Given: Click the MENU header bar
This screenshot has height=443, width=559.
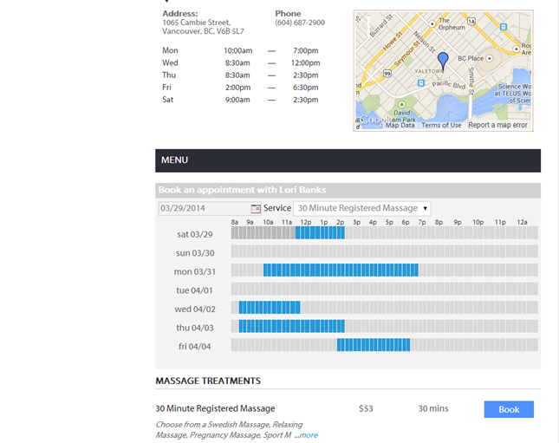Looking at the screenshot, I should pyautogui.click(x=348, y=160).
